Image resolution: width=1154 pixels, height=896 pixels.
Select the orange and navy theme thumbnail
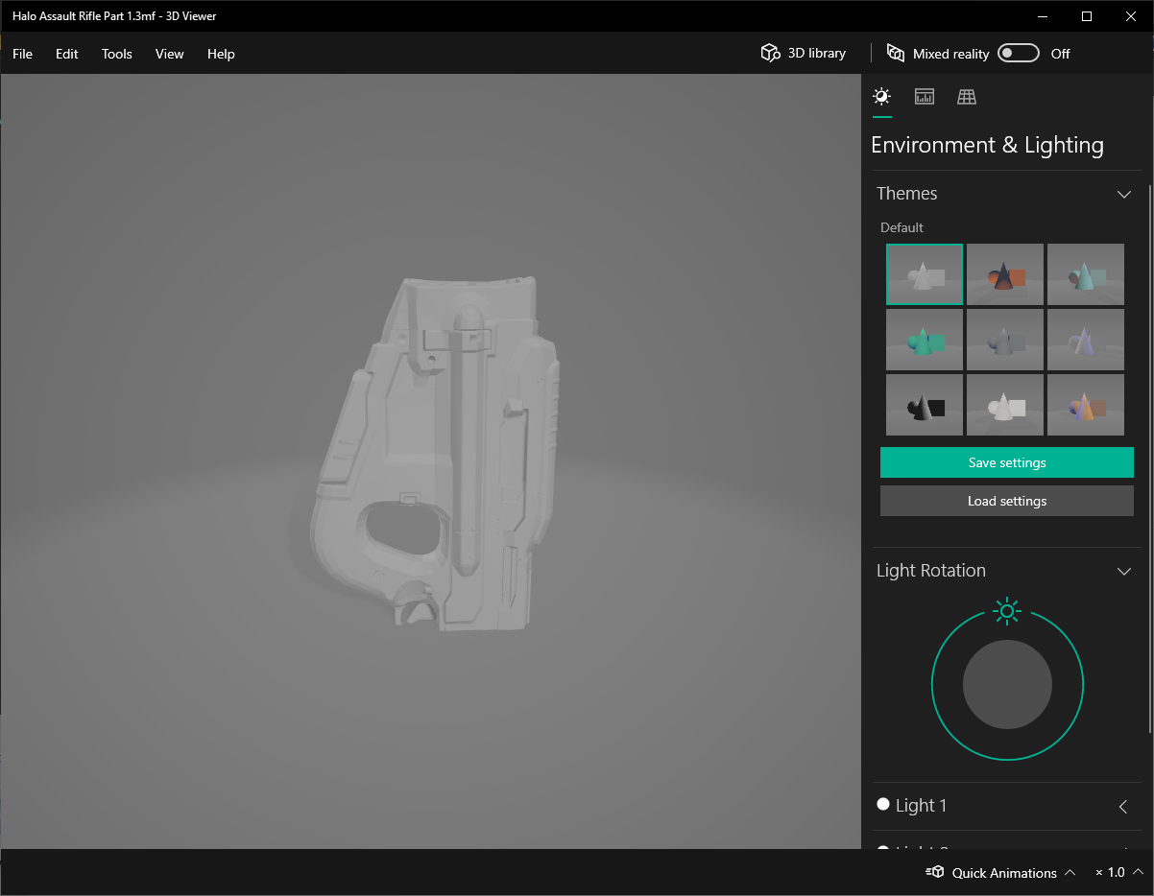tap(1005, 274)
